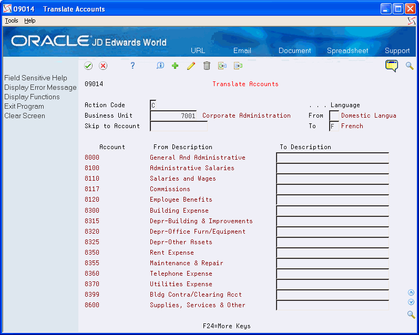419x335 pixels.
Task: Click account number 8355
Action: 92,263
